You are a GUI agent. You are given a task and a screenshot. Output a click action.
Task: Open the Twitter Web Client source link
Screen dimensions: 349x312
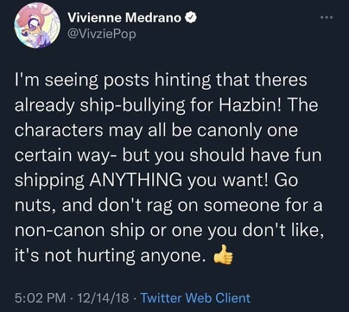click(196, 298)
